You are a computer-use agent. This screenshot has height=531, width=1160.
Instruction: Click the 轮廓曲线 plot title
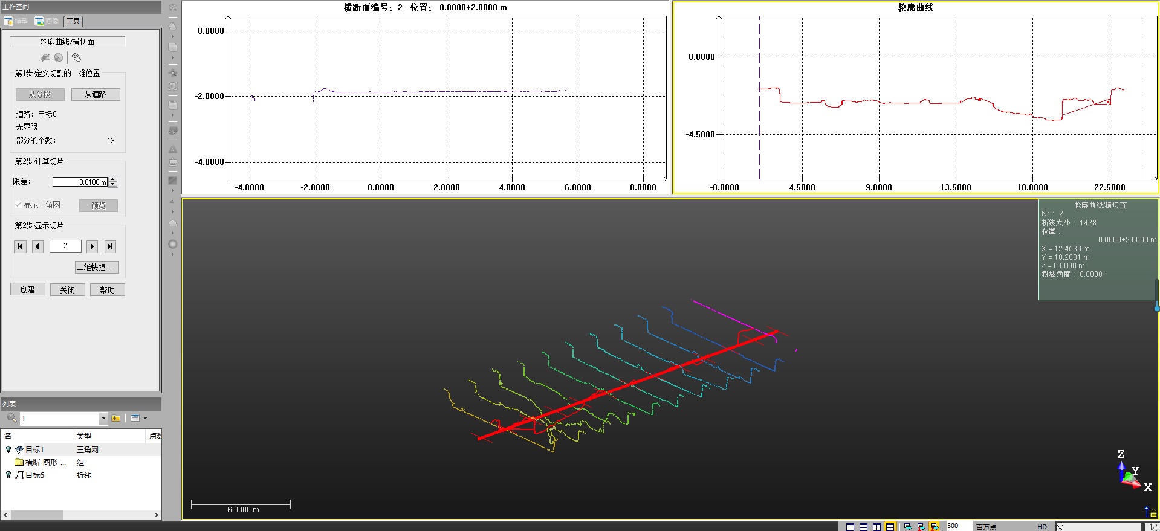click(x=916, y=7)
